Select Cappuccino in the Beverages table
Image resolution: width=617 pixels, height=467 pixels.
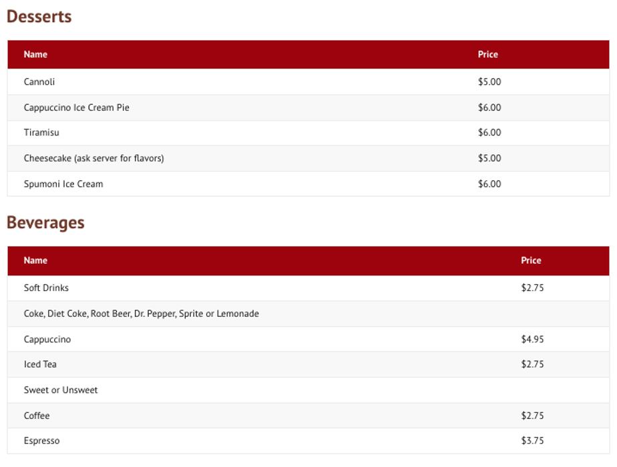pos(47,340)
